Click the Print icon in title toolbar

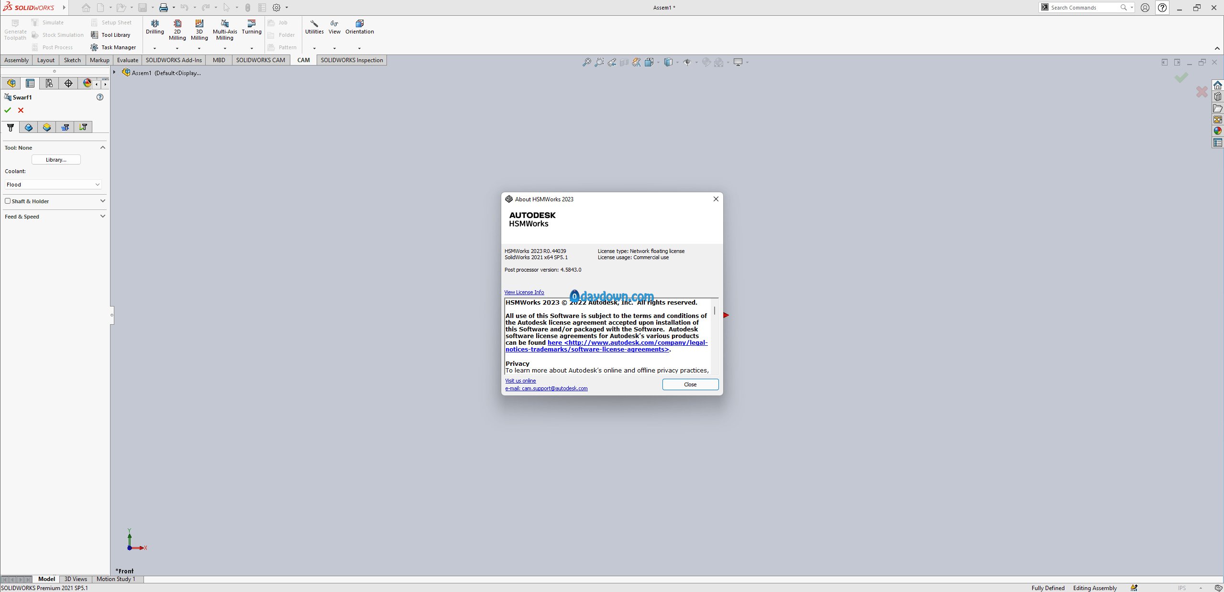point(164,8)
